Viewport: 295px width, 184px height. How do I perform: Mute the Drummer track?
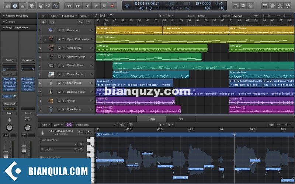click(59, 31)
